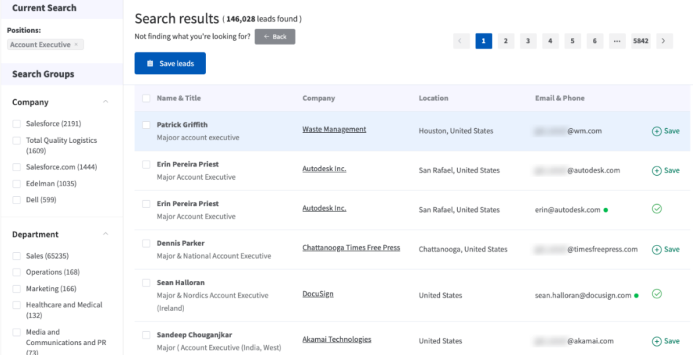Click the Save leads button
Screen dimensions: 693x355
170,63
